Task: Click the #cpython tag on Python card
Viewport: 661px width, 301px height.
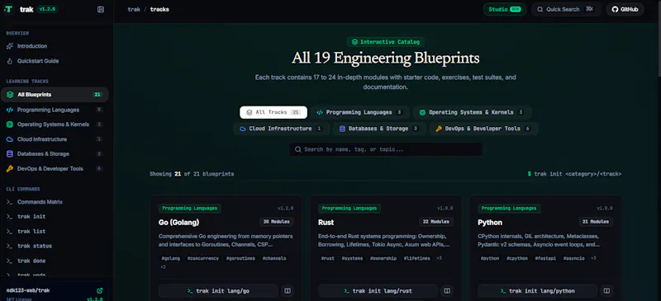Action: click(x=517, y=258)
